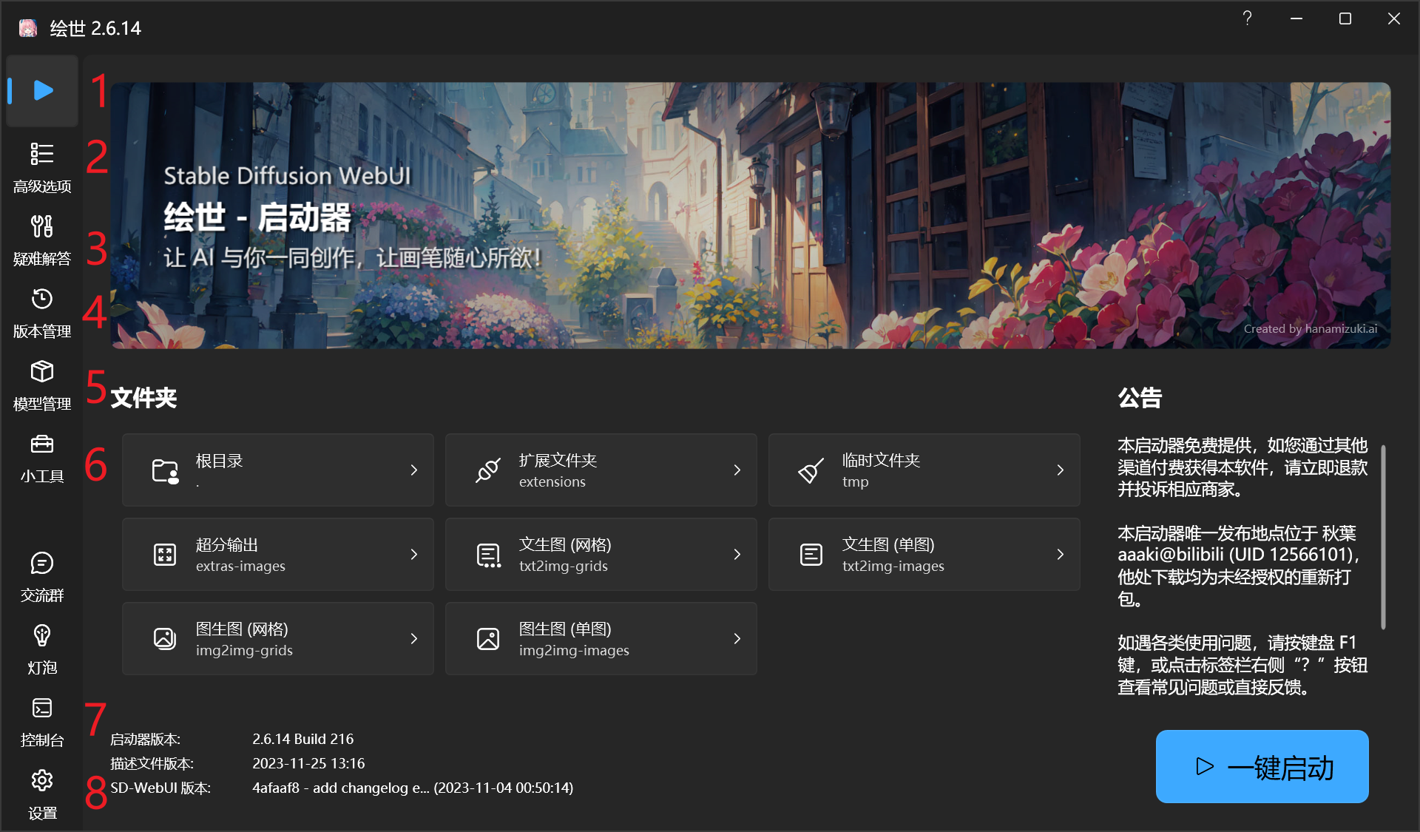Open the extras-images folder label
Viewport: 1420px width, 832px height.
coord(240,566)
